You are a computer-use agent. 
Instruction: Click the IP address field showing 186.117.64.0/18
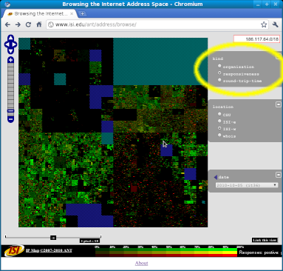coord(256,39)
